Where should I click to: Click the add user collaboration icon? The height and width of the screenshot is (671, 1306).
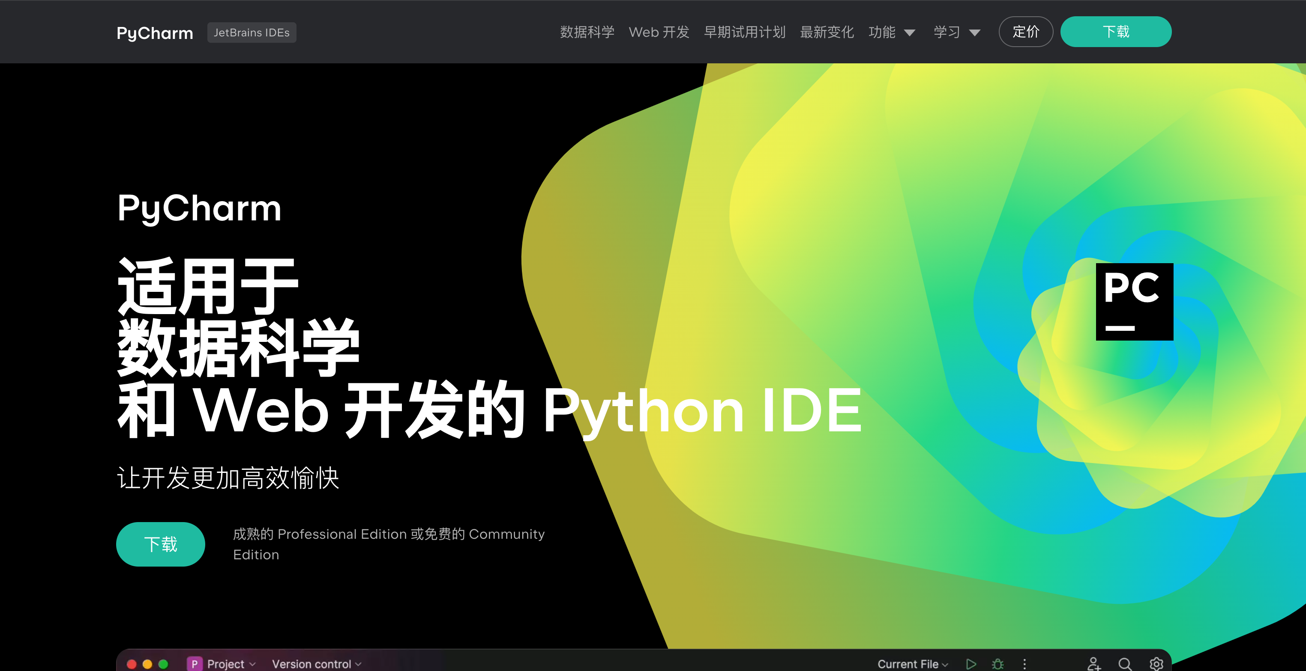tap(1093, 663)
